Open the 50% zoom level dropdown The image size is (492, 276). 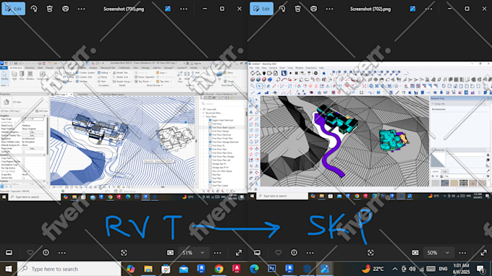coord(438,252)
